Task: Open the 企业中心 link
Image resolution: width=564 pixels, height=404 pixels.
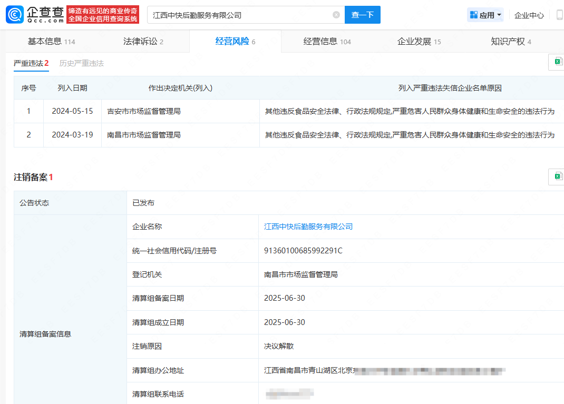Action: point(529,15)
